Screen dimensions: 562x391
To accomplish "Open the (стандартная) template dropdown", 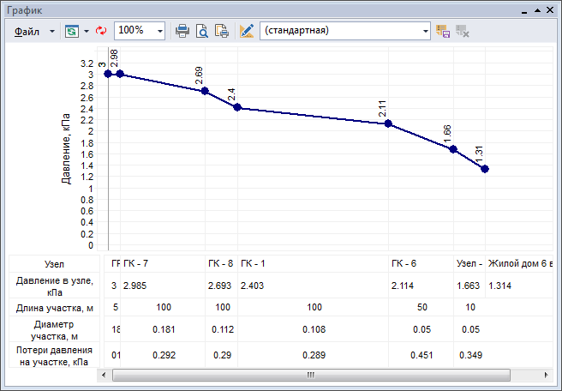I will pos(426,30).
